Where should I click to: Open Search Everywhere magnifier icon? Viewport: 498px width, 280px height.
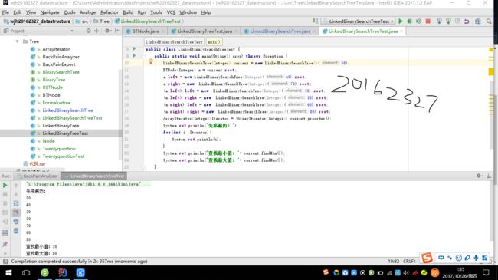pos(489,21)
